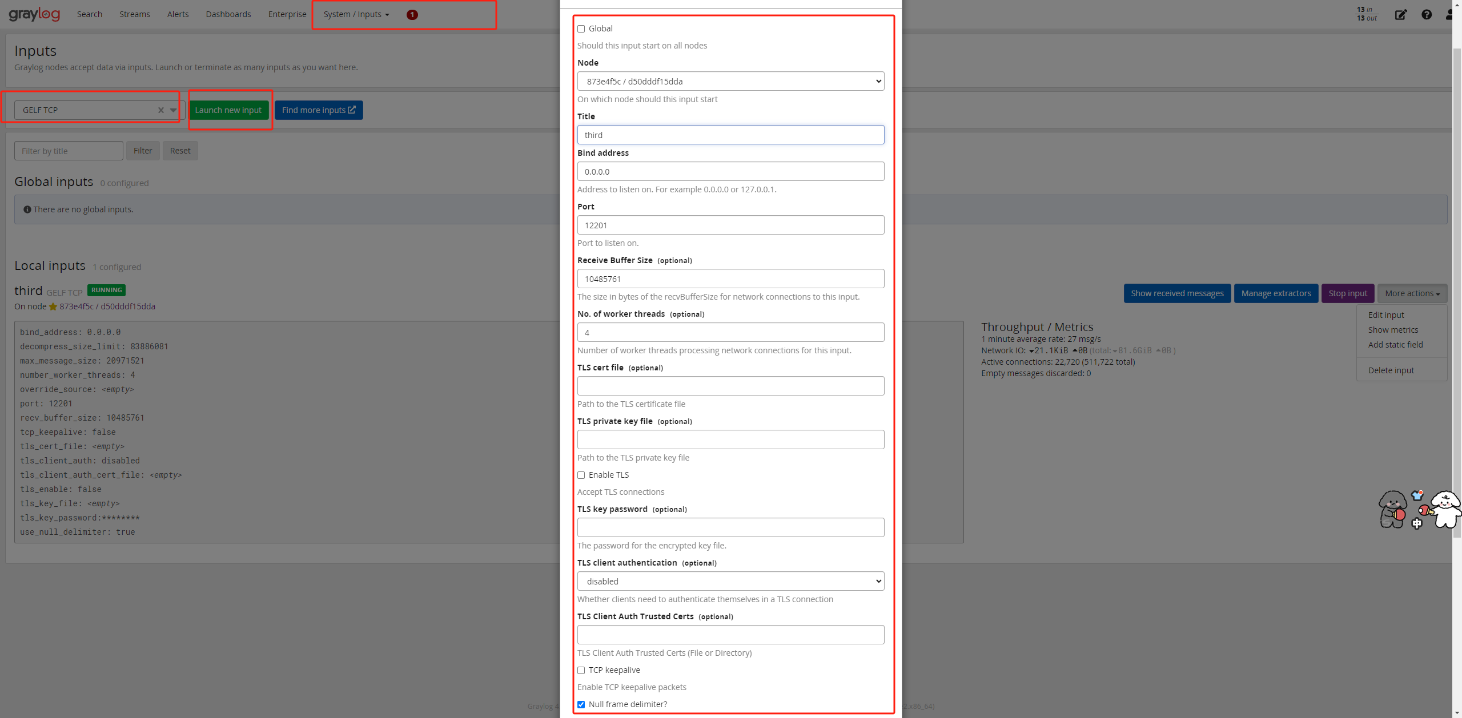Image resolution: width=1462 pixels, height=718 pixels.
Task: Open help via the question mark icon
Action: click(x=1427, y=14)
